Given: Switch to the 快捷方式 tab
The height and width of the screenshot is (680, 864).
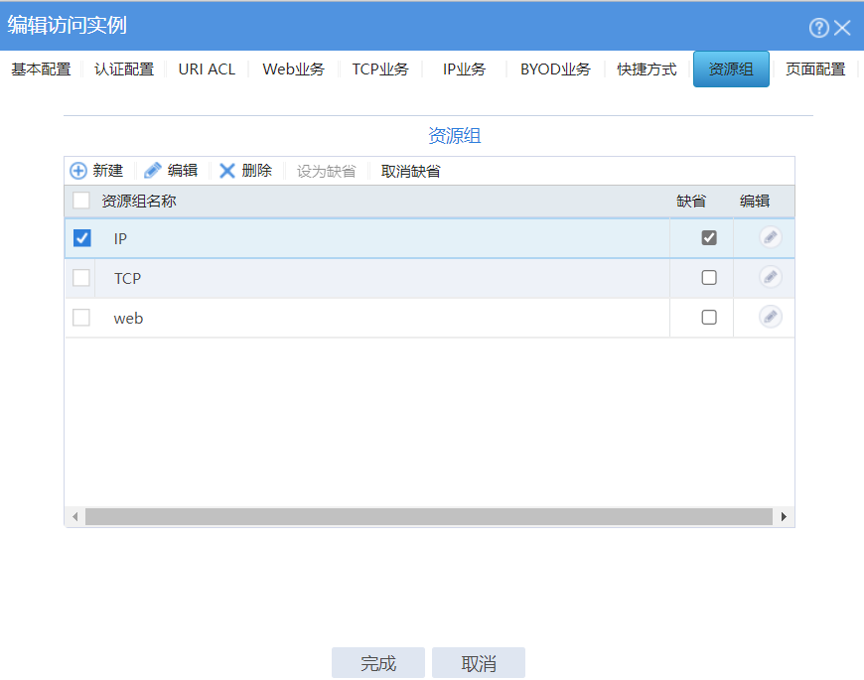Looking at the screenshot, I should [x=647, y=69].
